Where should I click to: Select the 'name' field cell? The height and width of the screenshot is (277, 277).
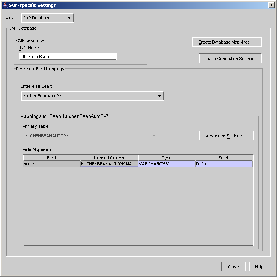(x=52, y=164)
